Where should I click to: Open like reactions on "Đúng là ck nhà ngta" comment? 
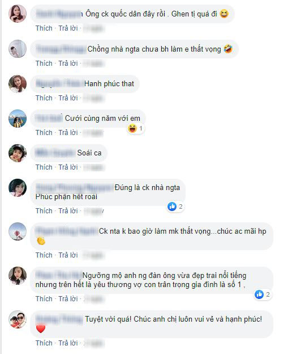pyautogui.click(x=175, y=206)
